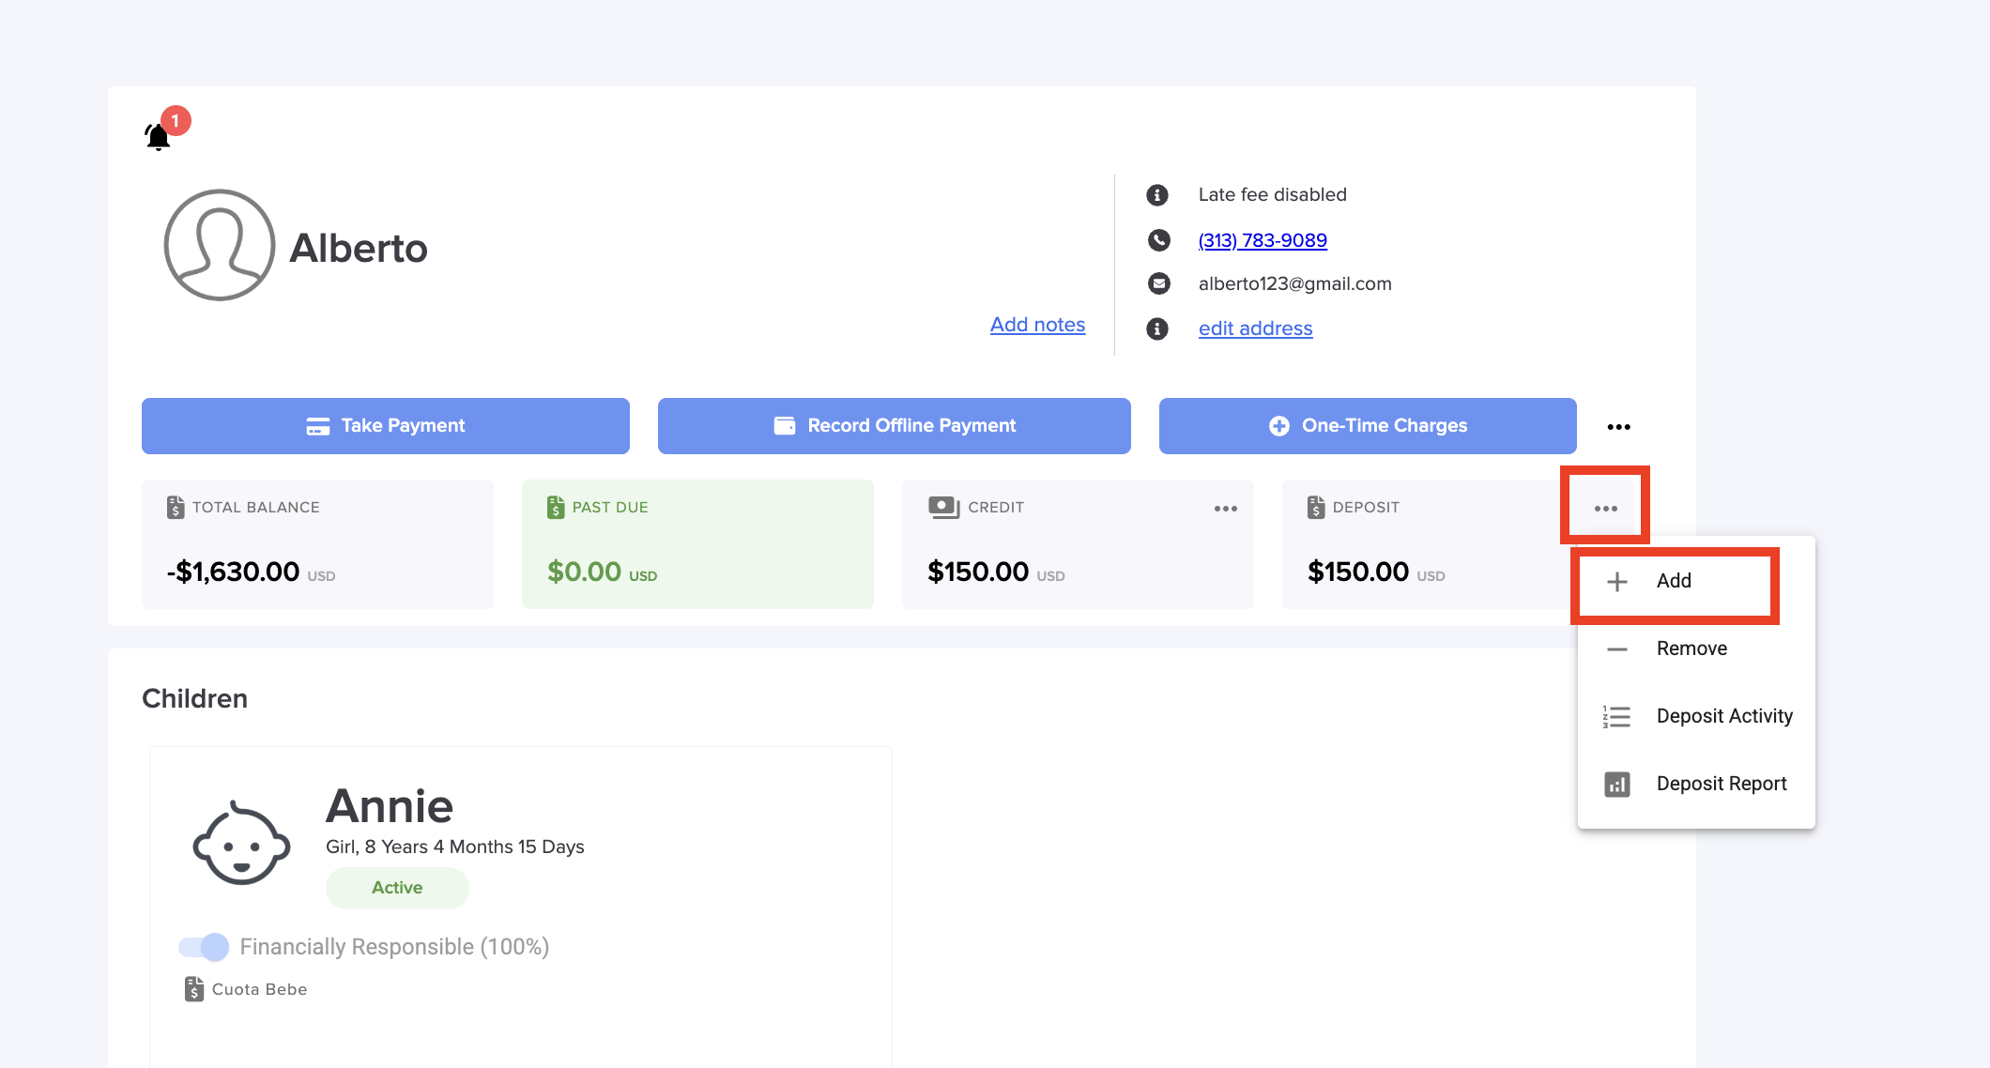
Task: Open Deposit Report menu item
Action: (1721, 785)
